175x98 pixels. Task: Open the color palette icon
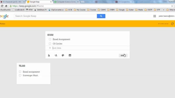[63, 55]
